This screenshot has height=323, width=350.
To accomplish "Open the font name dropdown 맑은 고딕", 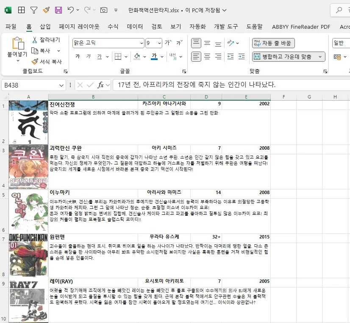I will pos(142,43).
